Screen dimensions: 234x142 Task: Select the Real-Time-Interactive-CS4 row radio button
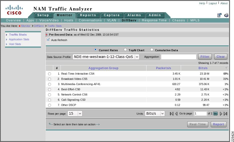tap(49, 74)
